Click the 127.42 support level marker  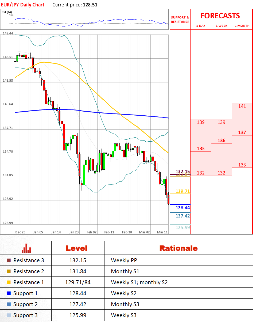pyautogui.click(x=183, y=215)
